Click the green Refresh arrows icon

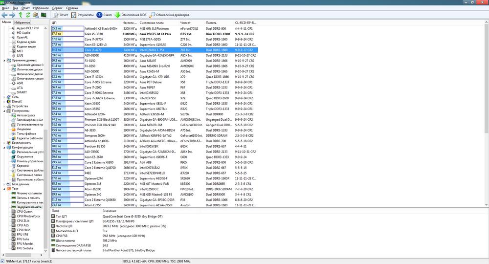(28, 15)
